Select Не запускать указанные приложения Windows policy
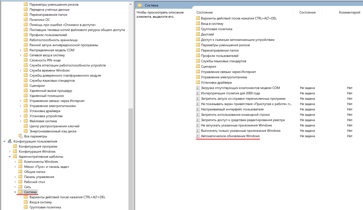The height and width of the screenshot is (210, 363). tap(236, 125)
